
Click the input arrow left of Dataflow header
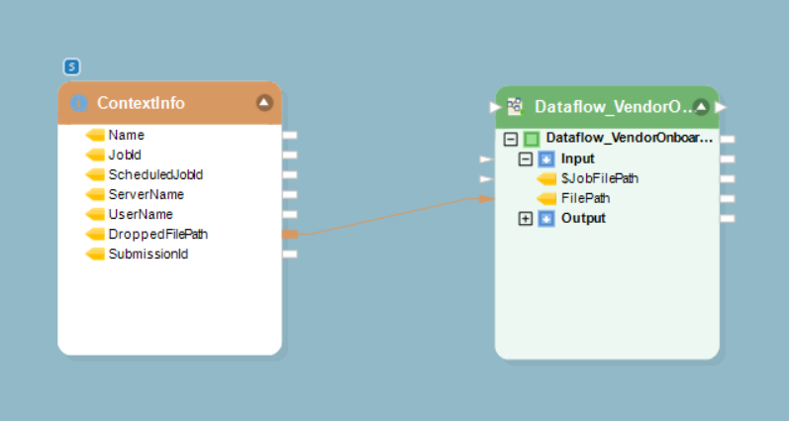[x=496, y=106]
